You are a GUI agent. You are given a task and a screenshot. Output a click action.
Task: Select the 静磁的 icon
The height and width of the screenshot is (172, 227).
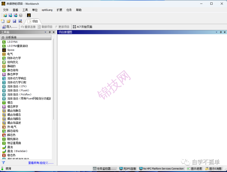coord(4,66)
